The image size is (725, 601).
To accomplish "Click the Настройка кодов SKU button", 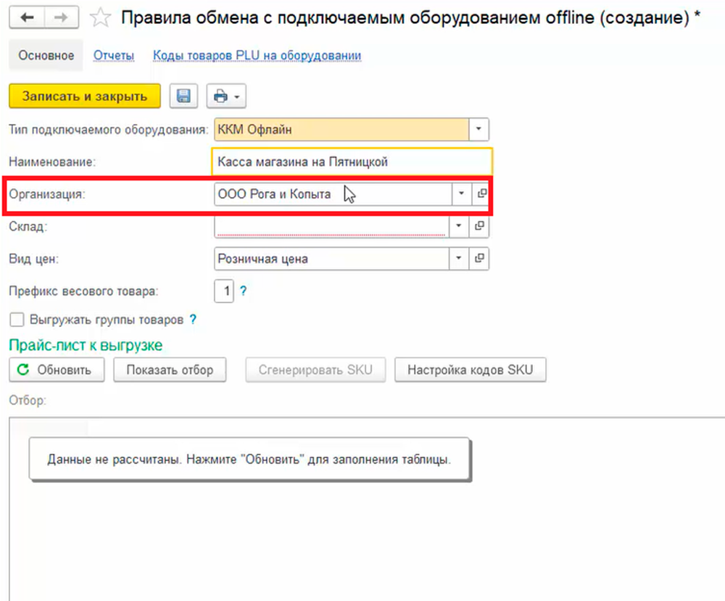I will [x=470, y=370].
